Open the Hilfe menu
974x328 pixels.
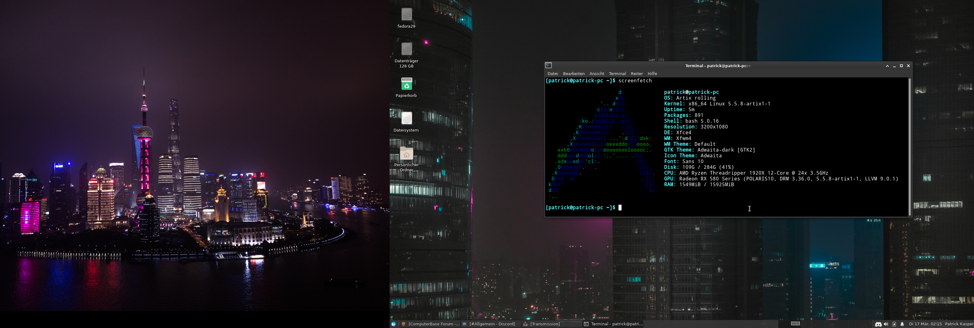pos(652,73)
